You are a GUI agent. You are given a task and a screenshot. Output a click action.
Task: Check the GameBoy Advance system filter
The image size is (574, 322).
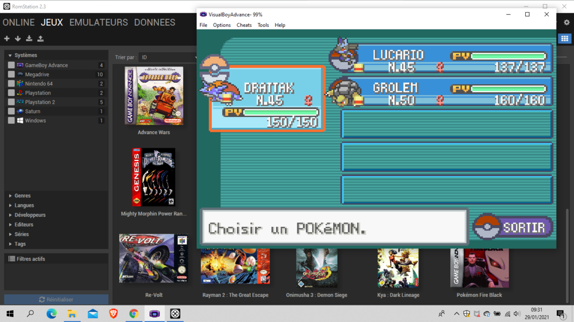click(11, 65)
